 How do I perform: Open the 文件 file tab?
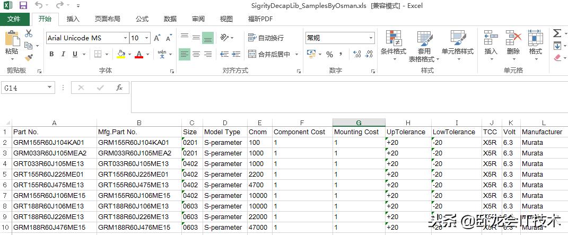click(x=14, y=19)
